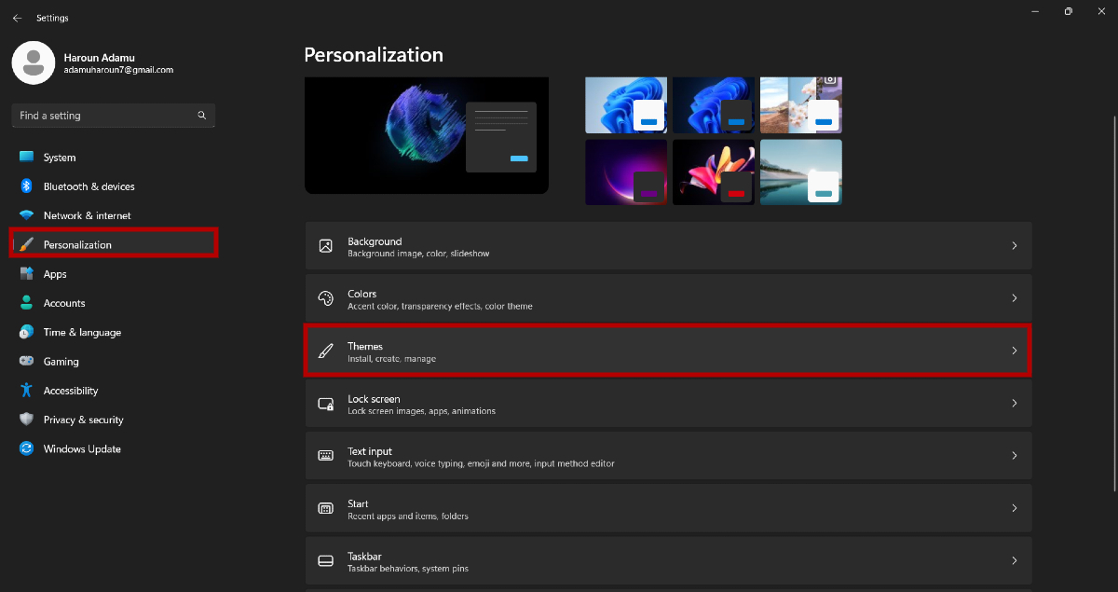Select the purple glow theme thumbnail
The width and height of the screenshot is (1118, 592).
[626, 172]
